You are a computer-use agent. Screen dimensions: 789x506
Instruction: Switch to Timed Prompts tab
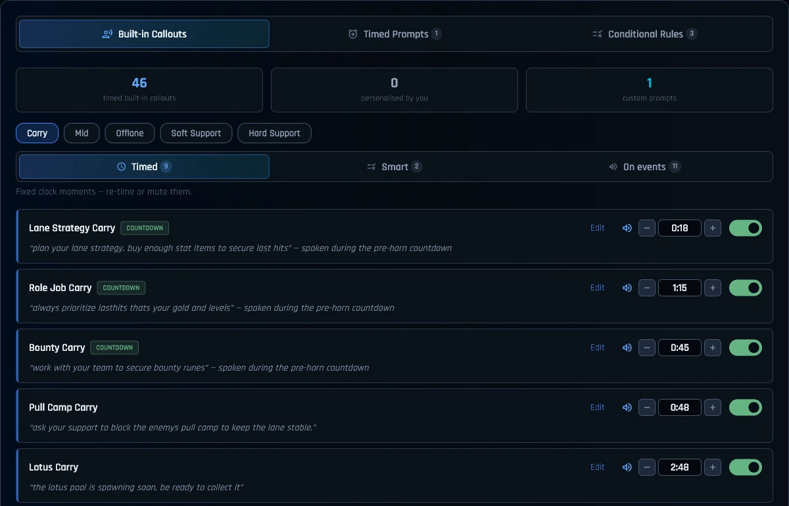point(394,34)
